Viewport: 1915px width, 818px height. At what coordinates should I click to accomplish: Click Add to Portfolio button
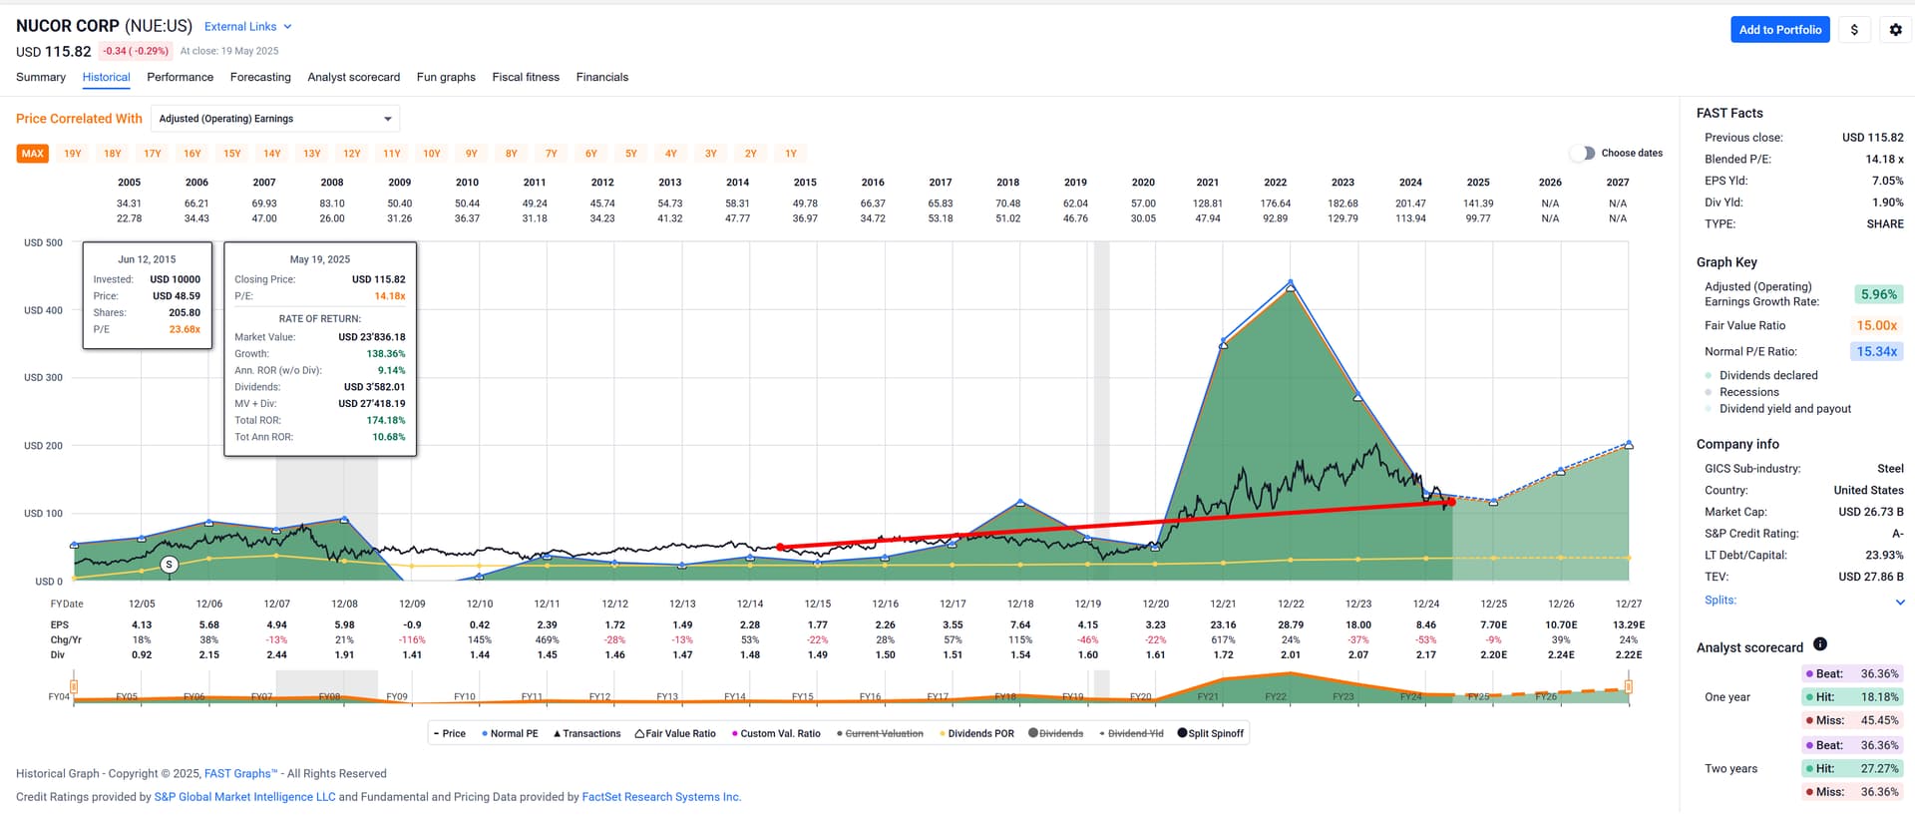1780,30
